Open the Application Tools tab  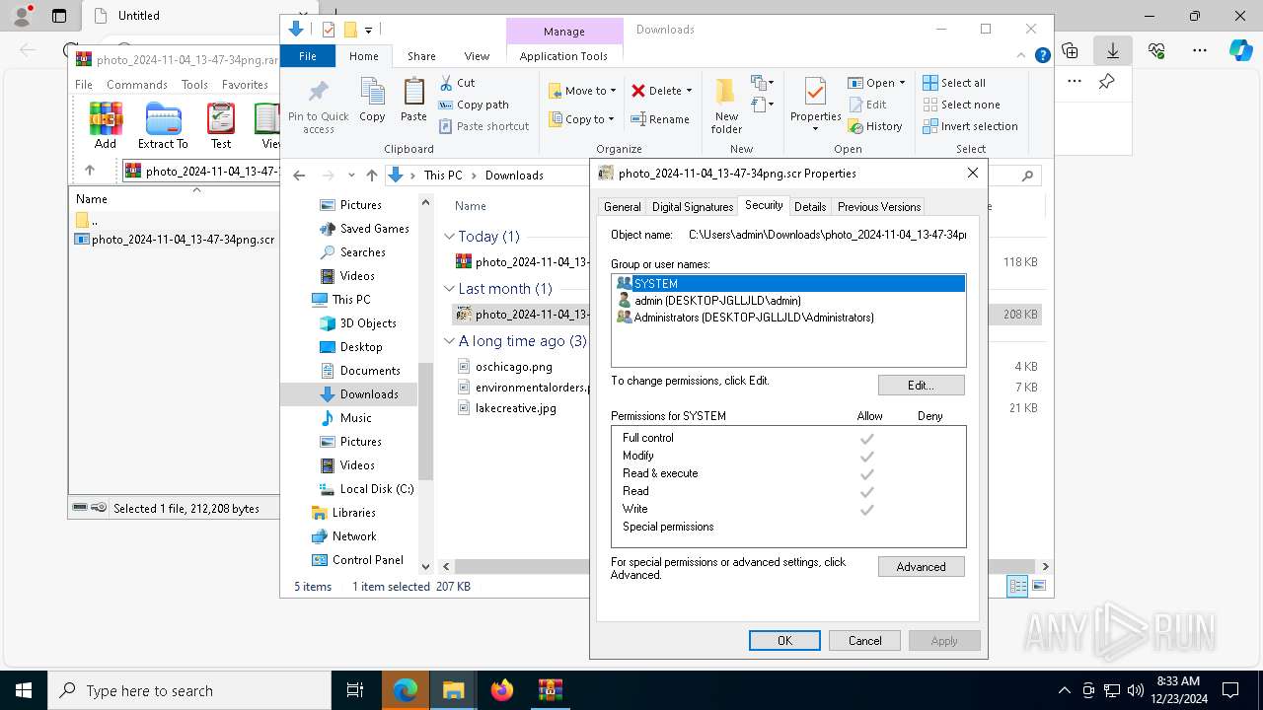(x=563, y=56)
